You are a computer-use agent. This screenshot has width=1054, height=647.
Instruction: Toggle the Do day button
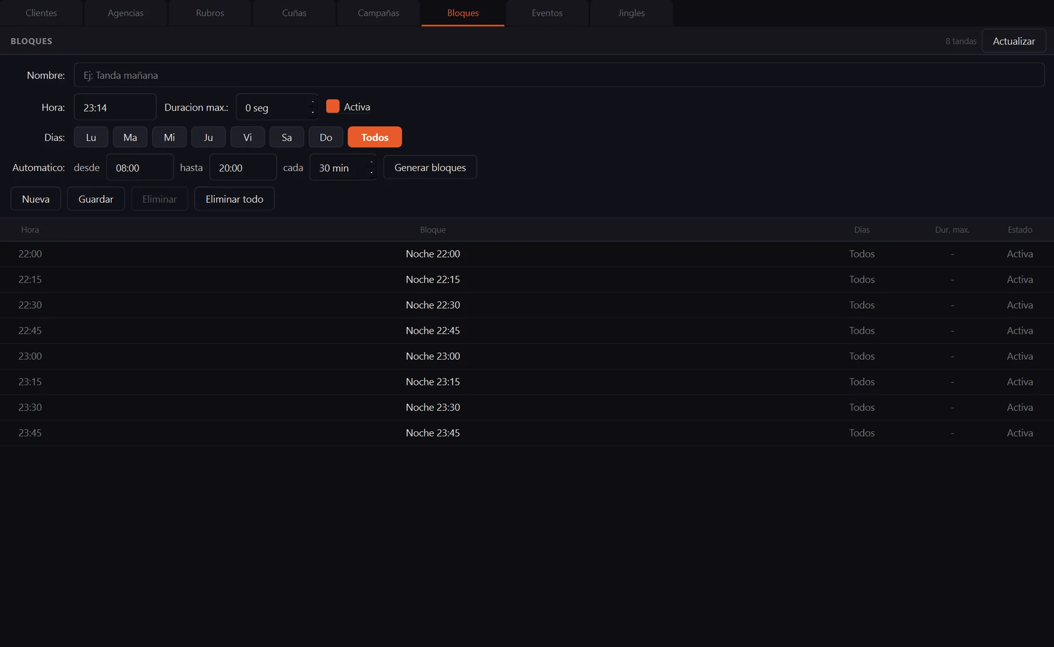[x=326, y=137]
